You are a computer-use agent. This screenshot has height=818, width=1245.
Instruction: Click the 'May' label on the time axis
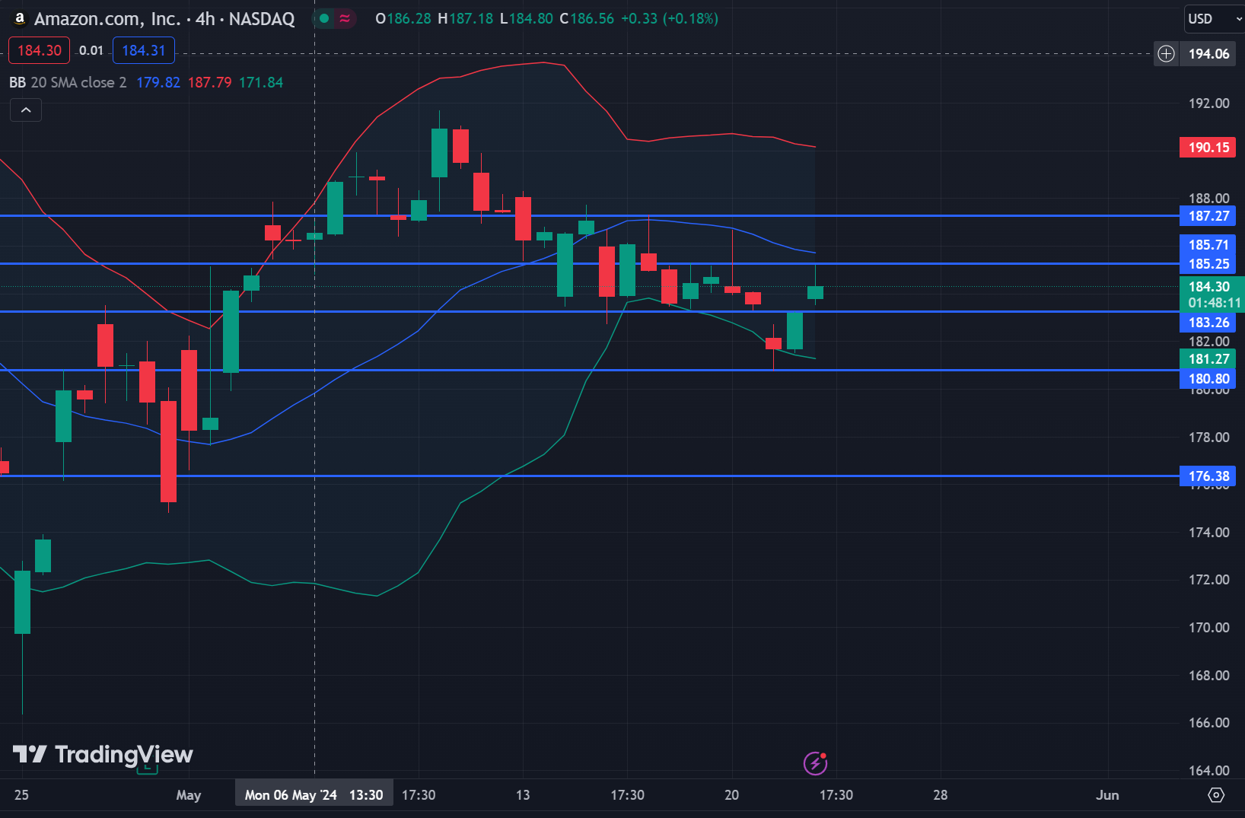pos(189,795)
